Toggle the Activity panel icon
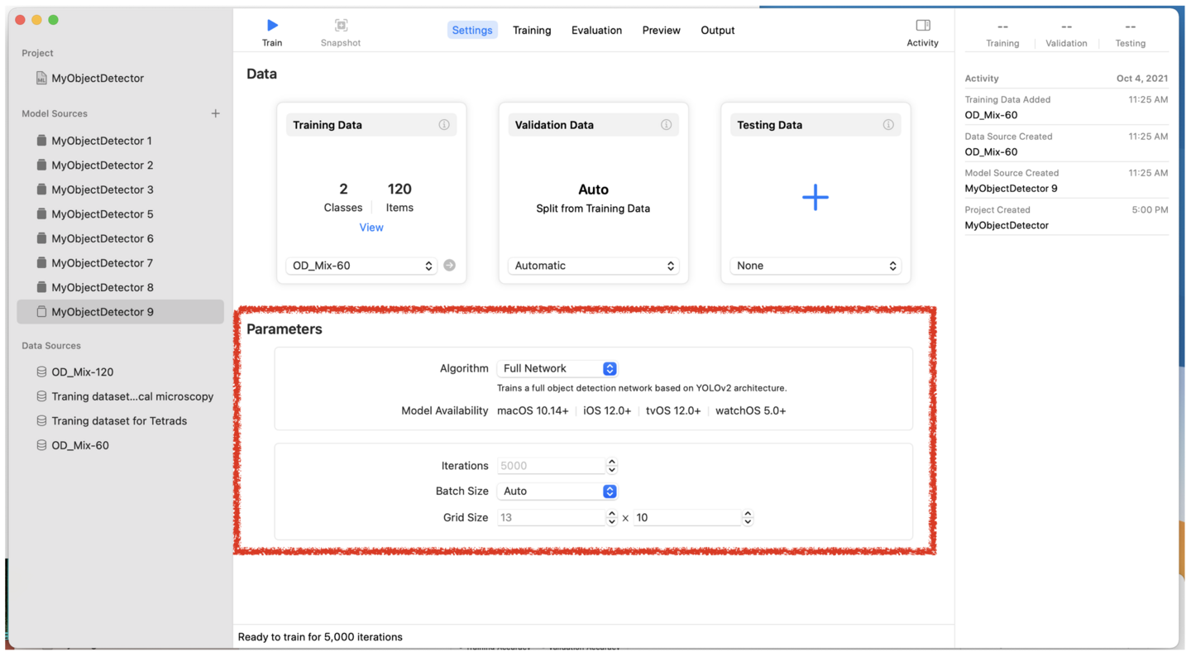This screenshot has height=657, width=1191. 922,26
